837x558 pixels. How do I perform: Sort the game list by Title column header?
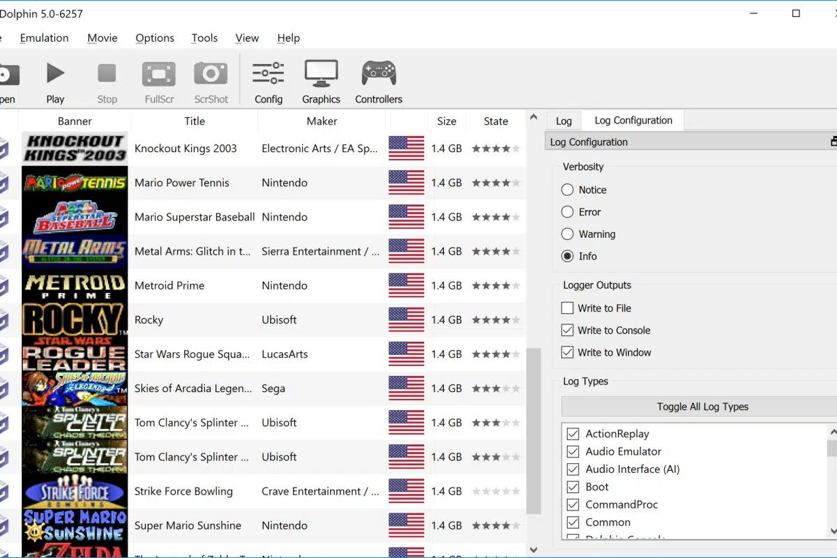pyautogui.click(x=195, y=121)
